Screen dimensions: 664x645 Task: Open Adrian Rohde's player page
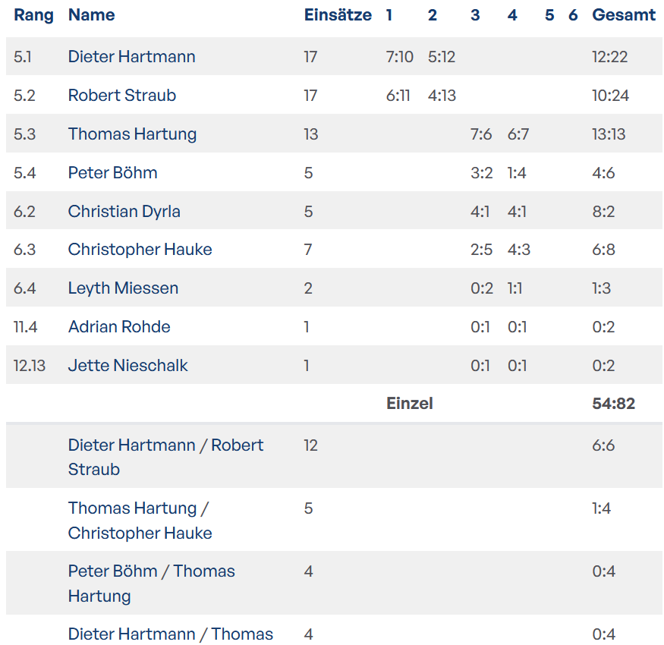tap(119, 327)
